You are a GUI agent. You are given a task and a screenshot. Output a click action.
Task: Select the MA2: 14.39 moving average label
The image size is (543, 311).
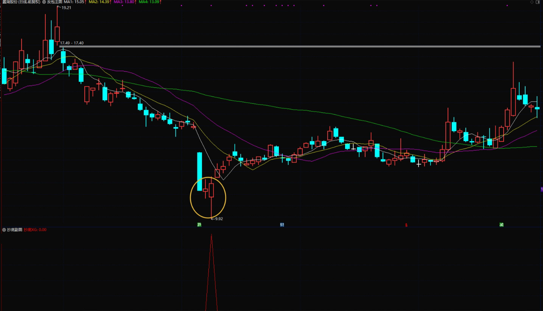point(100,2)
